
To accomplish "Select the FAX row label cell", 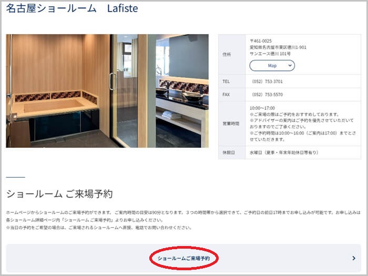I will pos(227,95).
